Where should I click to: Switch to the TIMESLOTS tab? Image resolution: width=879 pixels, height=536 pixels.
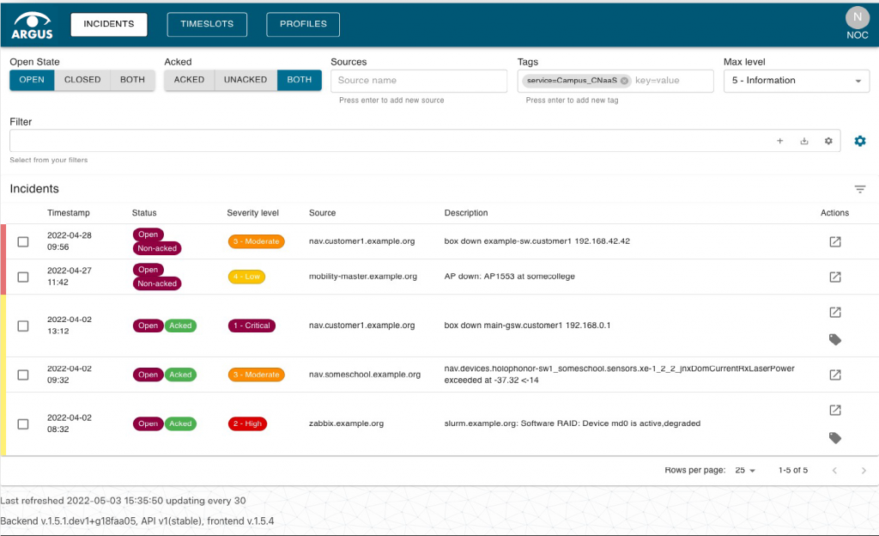tap(207, 24)
